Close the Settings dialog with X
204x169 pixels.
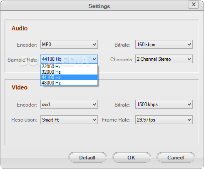pyautogui.click(x=194, y=5)
